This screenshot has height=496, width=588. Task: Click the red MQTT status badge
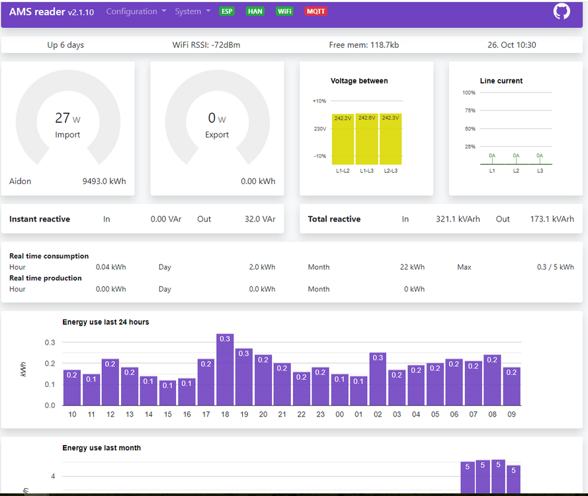315,11
